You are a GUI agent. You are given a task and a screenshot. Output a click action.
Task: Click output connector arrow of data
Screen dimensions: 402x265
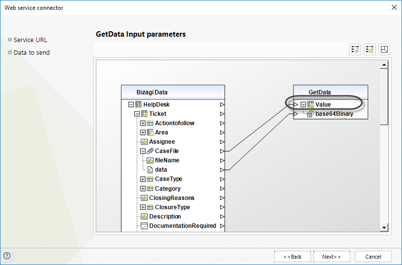point(223,170)
